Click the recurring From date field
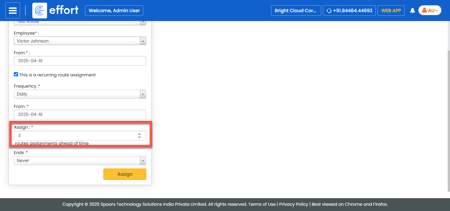 pos(80,115)
